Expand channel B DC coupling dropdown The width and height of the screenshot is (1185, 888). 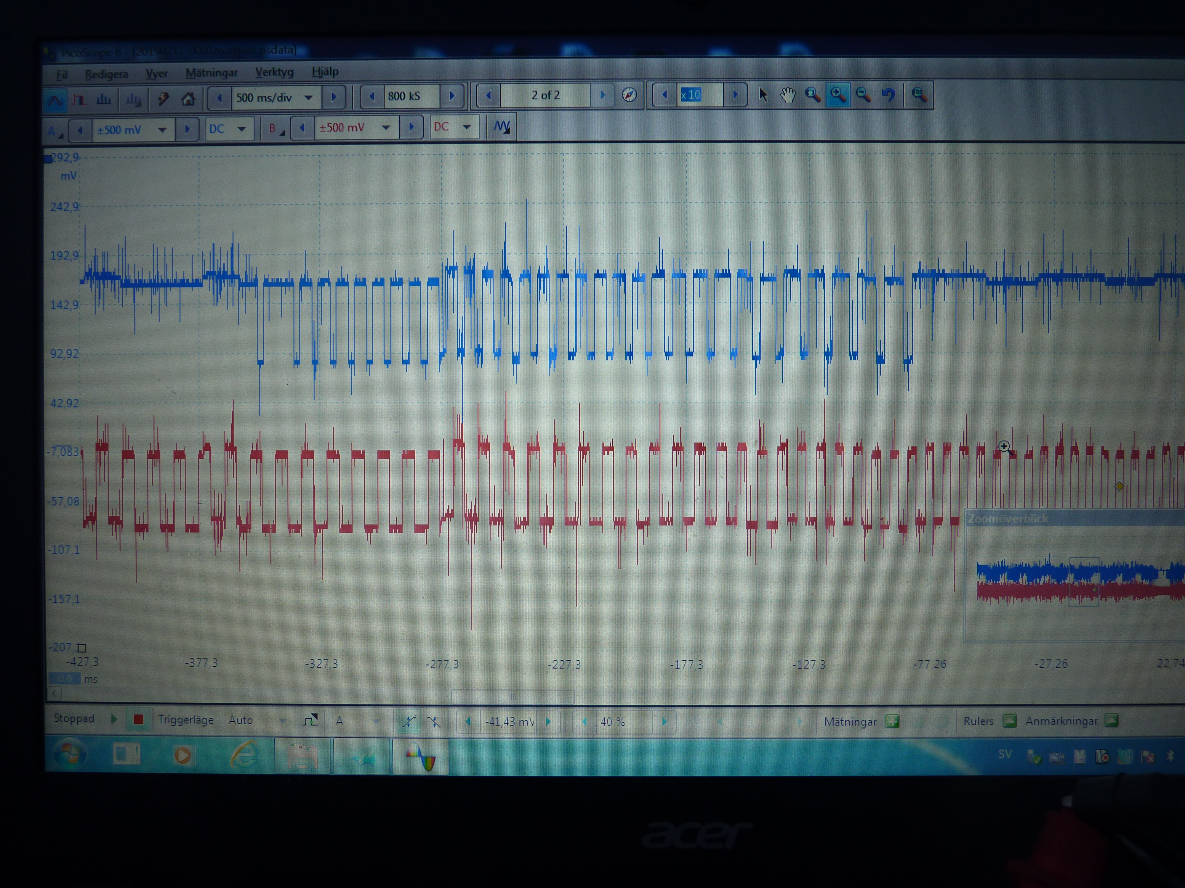point(467,127)
